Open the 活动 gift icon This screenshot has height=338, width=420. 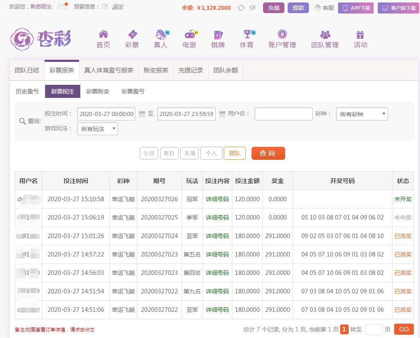click(360, 34)
